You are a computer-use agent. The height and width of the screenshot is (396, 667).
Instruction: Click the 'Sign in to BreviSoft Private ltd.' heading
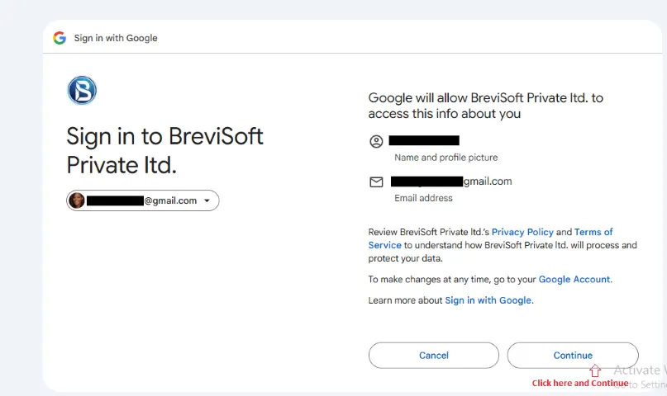coord(164,149)
